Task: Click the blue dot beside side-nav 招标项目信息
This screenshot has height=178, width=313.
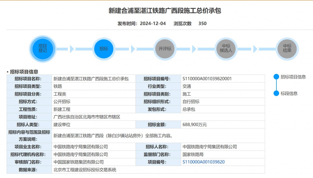Action: point(276,77)
